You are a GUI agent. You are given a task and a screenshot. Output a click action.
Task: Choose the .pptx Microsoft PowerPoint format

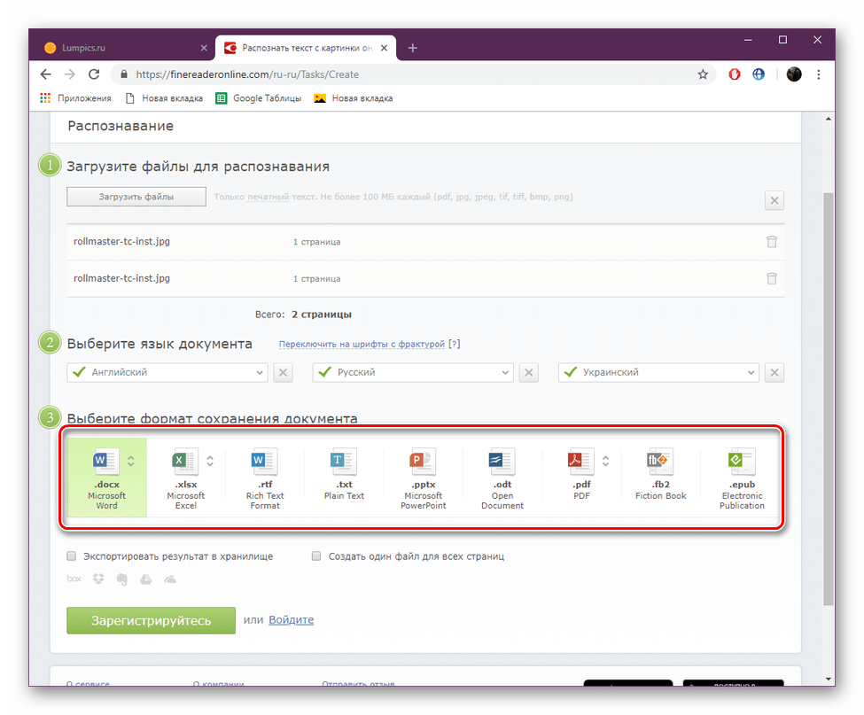click(423, 462)
